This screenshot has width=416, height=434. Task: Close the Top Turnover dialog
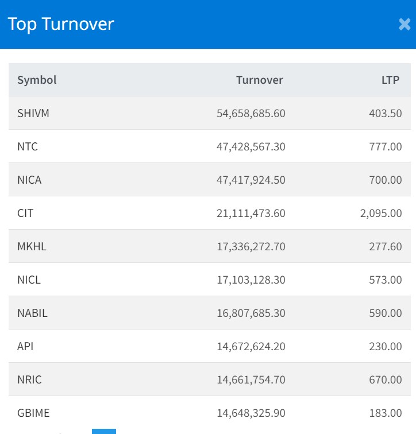tap(405, 24)
